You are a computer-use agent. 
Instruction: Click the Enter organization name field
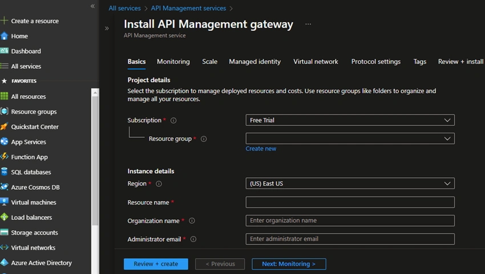point(350,220)
